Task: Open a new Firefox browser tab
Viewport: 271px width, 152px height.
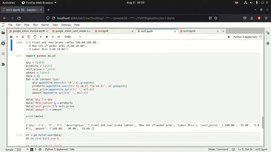Action: coord(48,10)
